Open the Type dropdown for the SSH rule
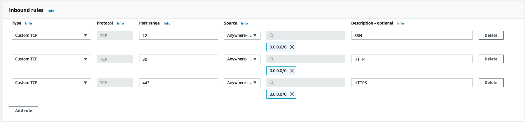This screenshot has height=122, width=525. coord(51,35)
